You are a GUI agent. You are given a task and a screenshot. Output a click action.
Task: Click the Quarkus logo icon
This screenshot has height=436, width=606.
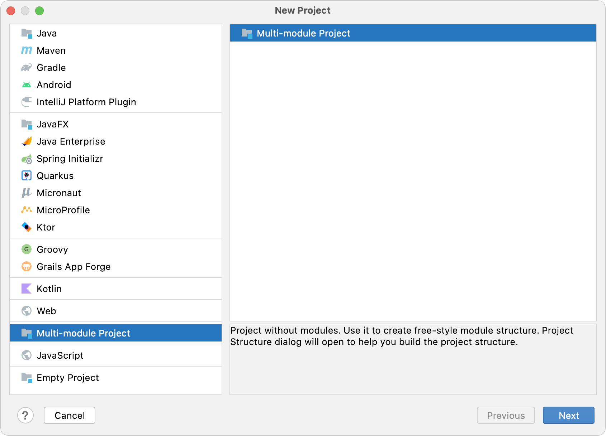tap(27, 176)
